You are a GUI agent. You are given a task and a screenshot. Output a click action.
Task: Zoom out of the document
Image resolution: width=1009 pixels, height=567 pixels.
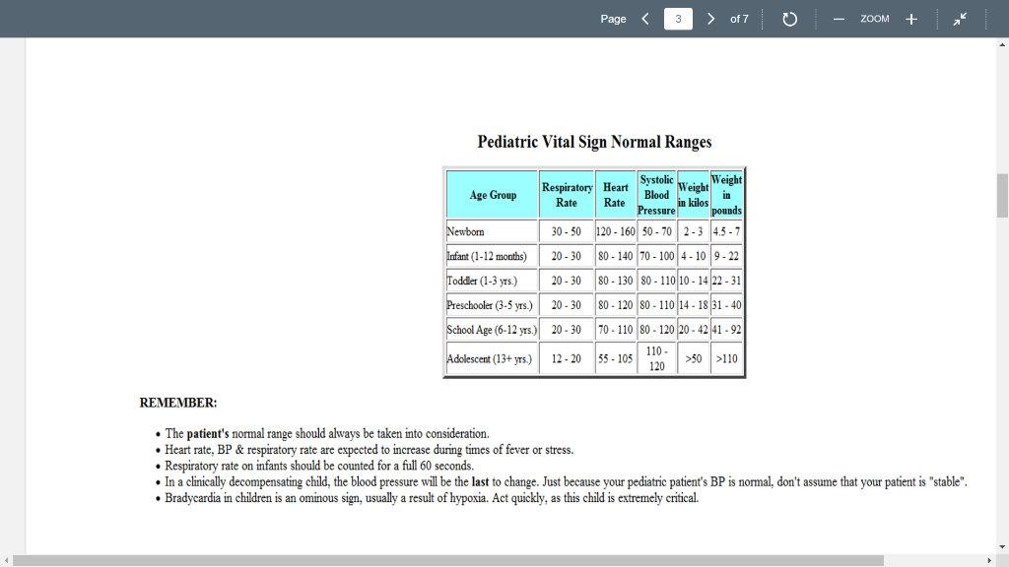coord(839,18)
